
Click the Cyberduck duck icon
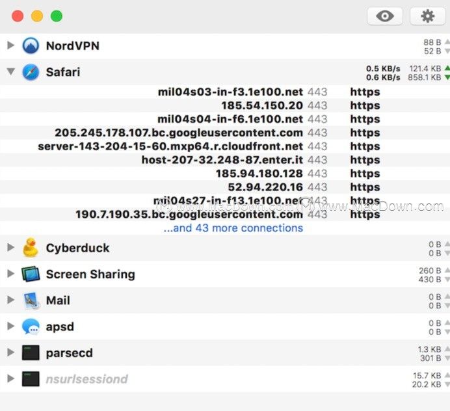click(x=31, y=247)
